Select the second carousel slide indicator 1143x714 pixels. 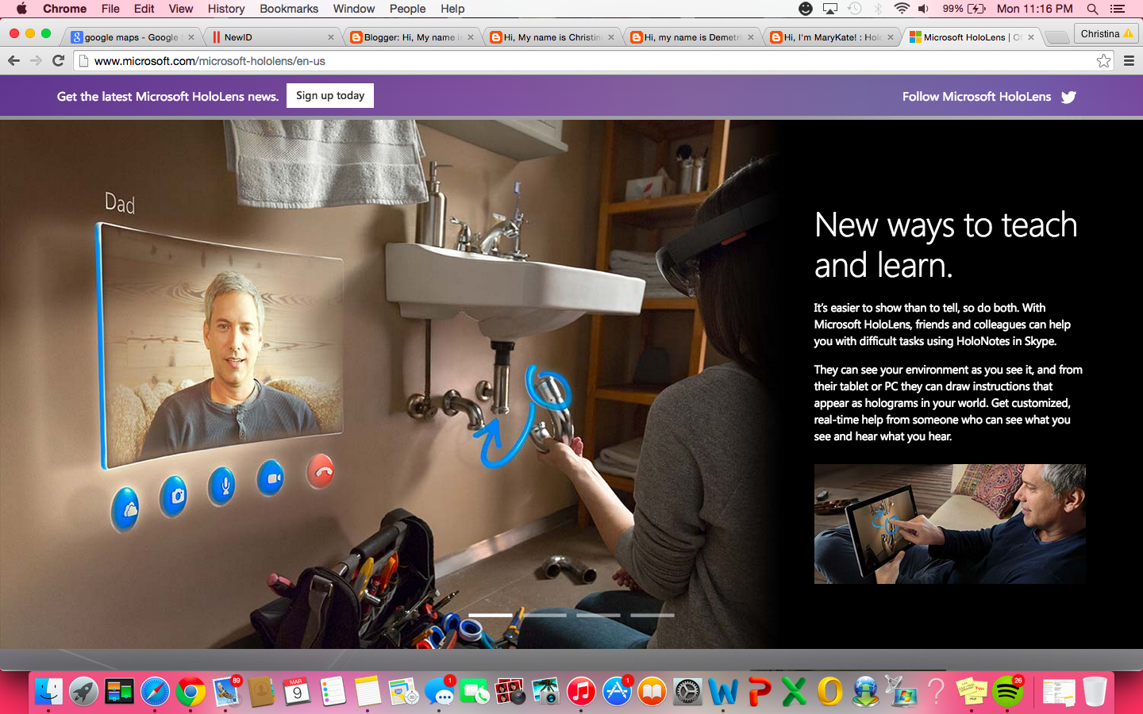(545, 615)
